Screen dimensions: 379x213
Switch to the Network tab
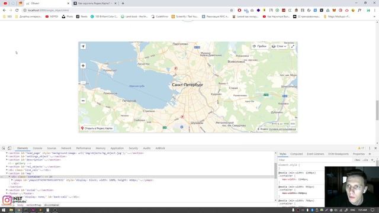coord(66,148)
